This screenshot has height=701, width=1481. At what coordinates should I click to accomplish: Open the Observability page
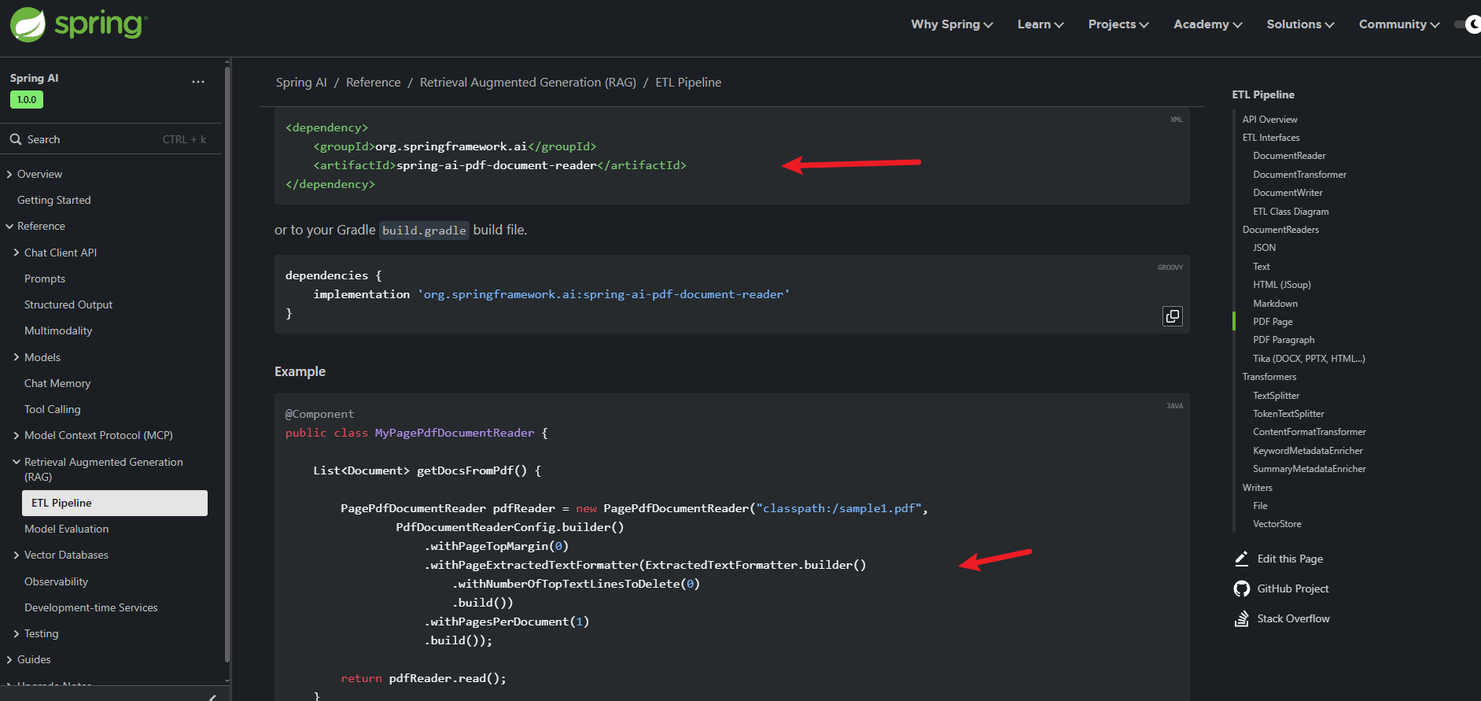click(x=57, y=581)
